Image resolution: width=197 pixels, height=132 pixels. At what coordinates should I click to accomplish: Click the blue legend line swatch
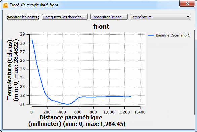tap(151, 35)
